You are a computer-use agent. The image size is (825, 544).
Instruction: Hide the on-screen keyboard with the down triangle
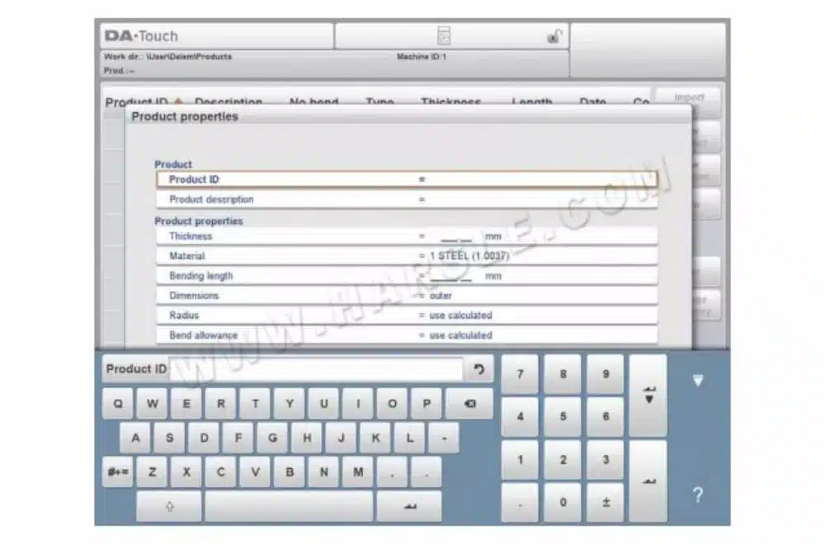[x=698, y=381]
